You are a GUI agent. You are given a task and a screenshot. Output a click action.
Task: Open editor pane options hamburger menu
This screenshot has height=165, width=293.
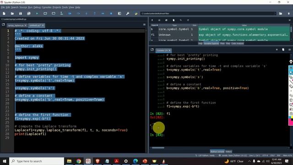144,24
